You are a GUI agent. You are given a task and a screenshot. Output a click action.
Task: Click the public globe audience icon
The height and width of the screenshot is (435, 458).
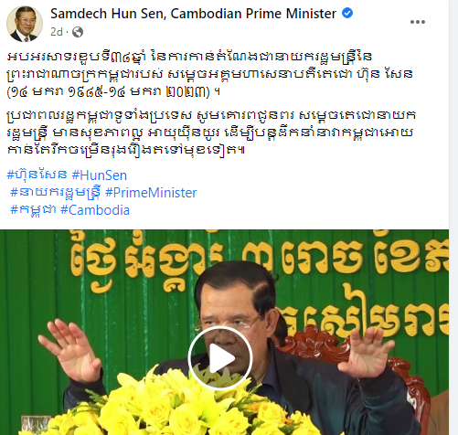(78, 32)
